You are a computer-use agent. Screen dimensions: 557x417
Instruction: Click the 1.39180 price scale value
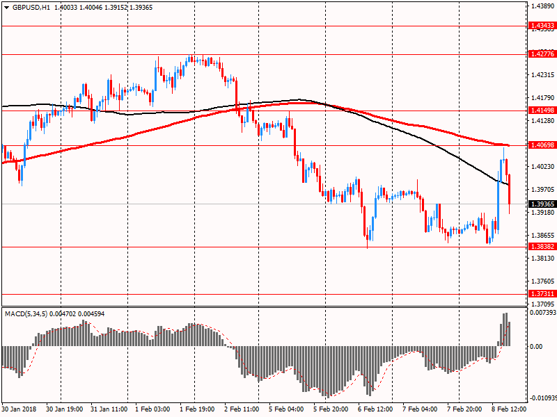click(543, 212)
